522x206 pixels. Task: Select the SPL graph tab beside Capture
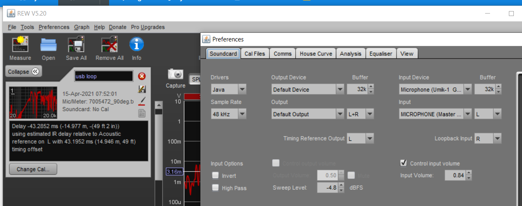[x=194, y=79]
